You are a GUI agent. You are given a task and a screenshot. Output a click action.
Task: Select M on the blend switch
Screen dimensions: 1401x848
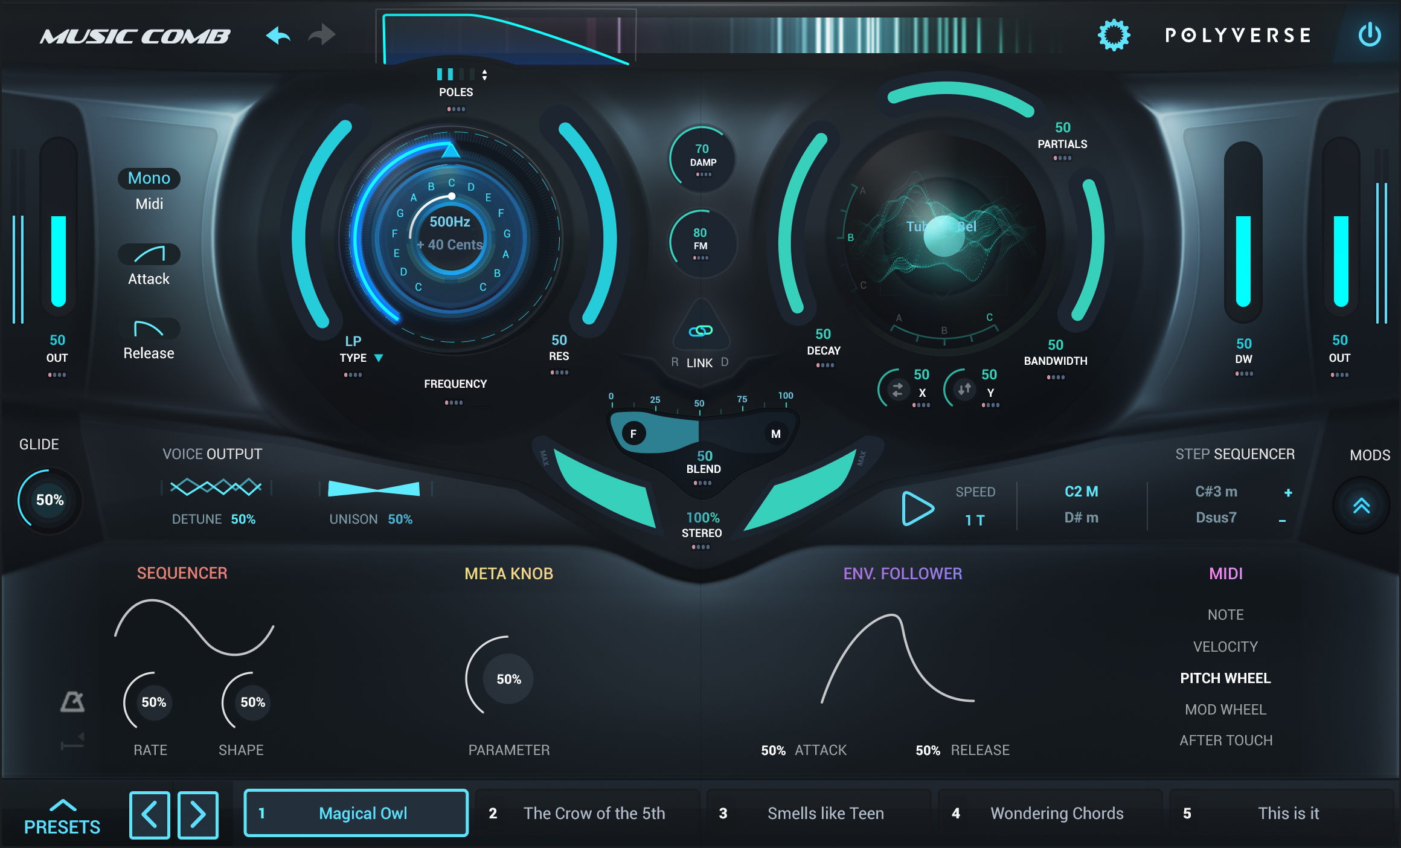(x=776, y=433)
